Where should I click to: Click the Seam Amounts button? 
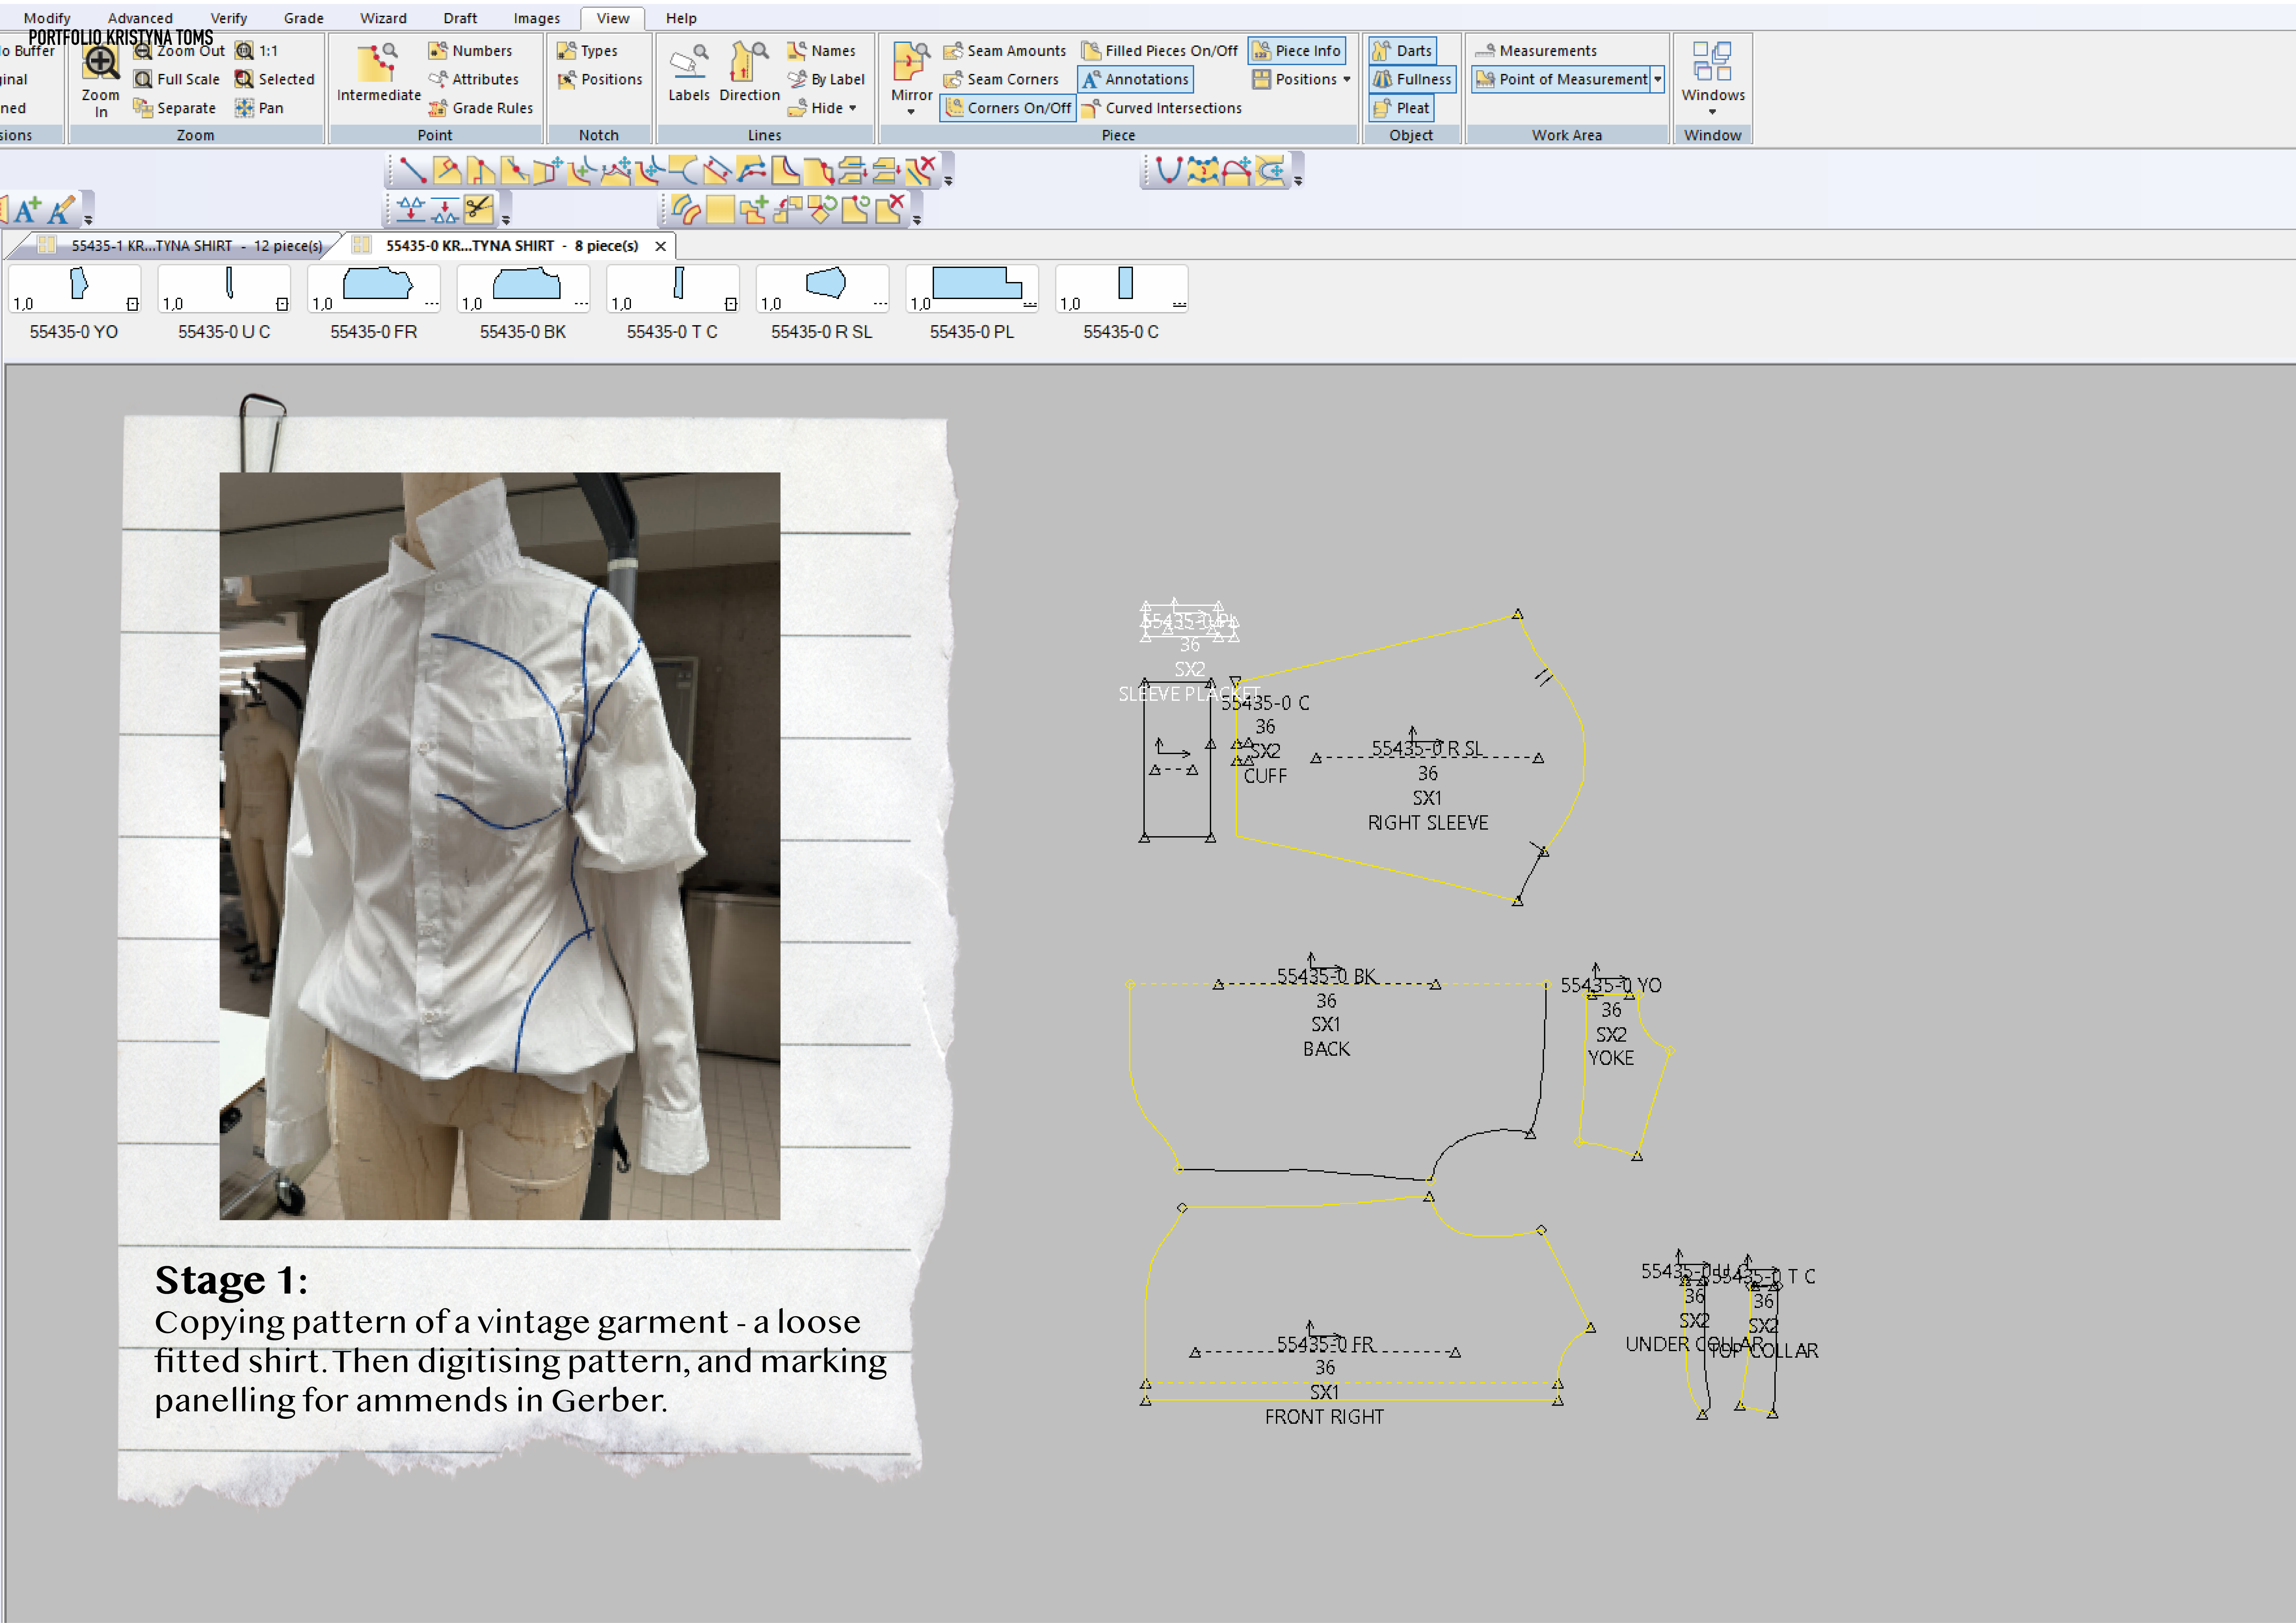[1005, 50]
